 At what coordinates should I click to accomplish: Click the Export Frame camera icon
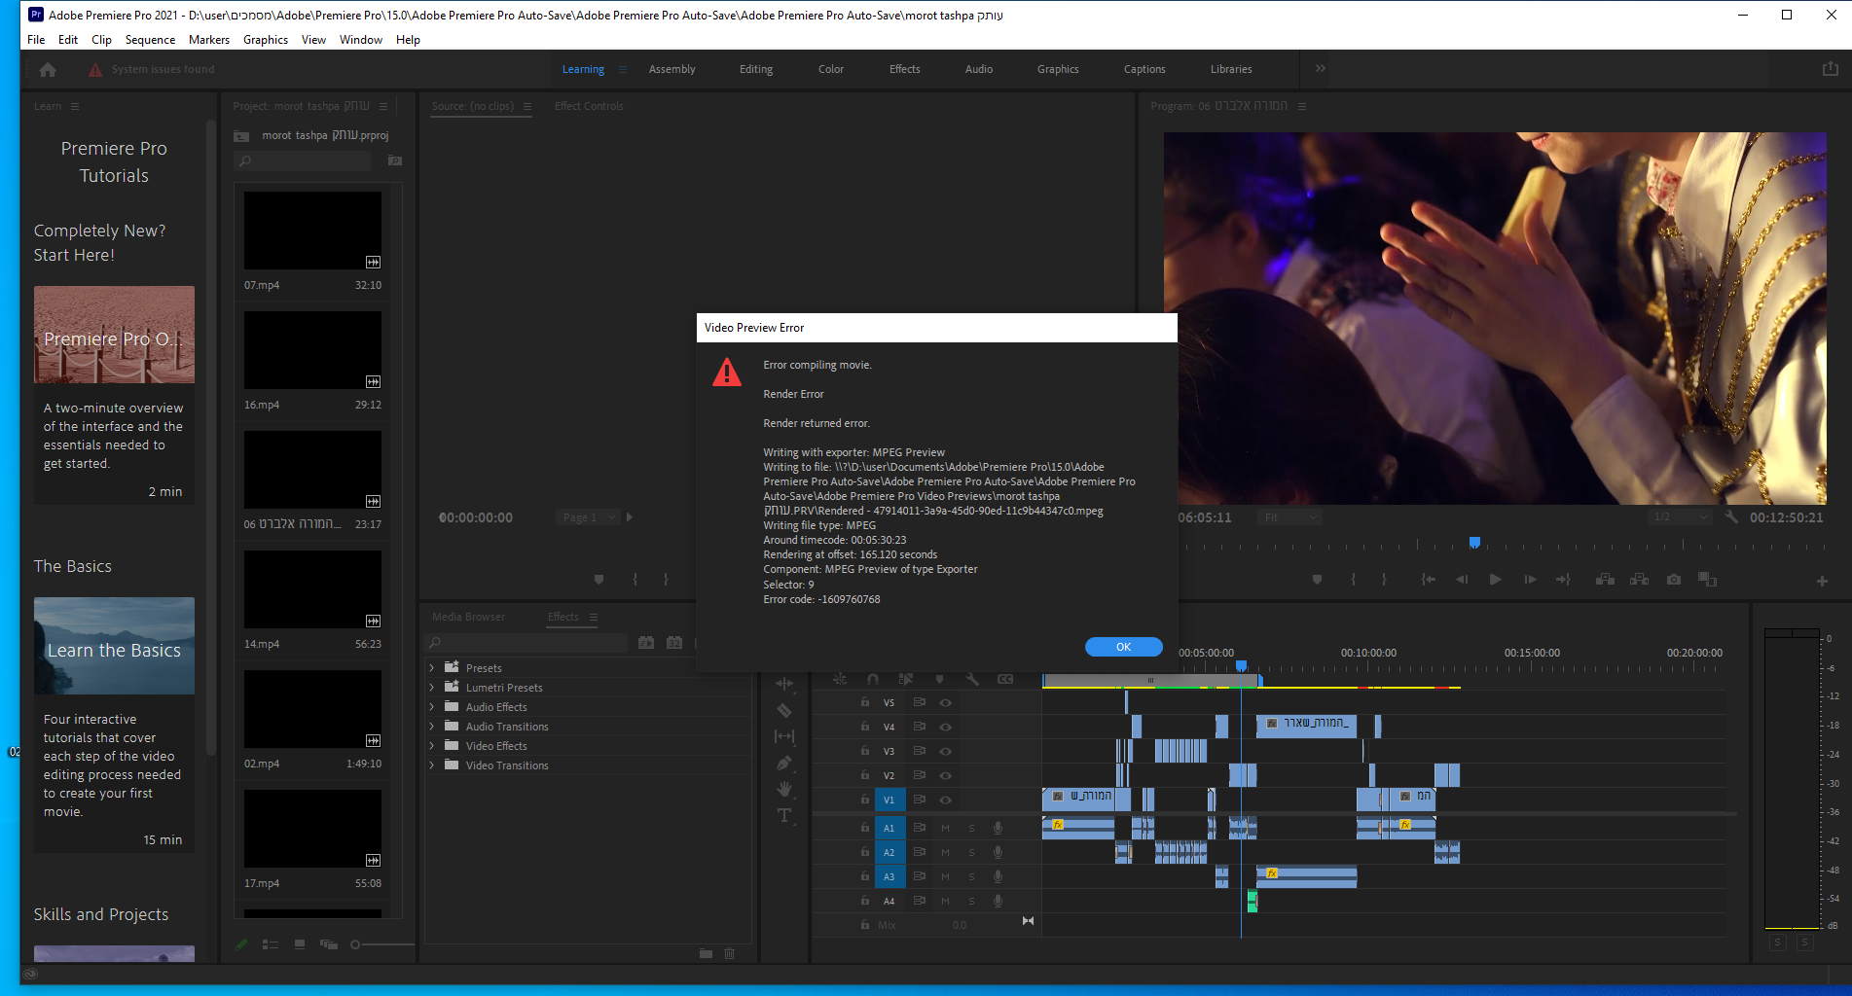(1673, 580)
